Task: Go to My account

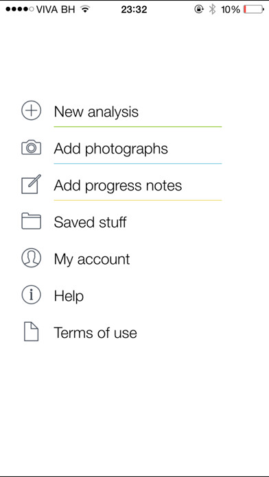Action: pyautogui.click(x=92, y=260)
